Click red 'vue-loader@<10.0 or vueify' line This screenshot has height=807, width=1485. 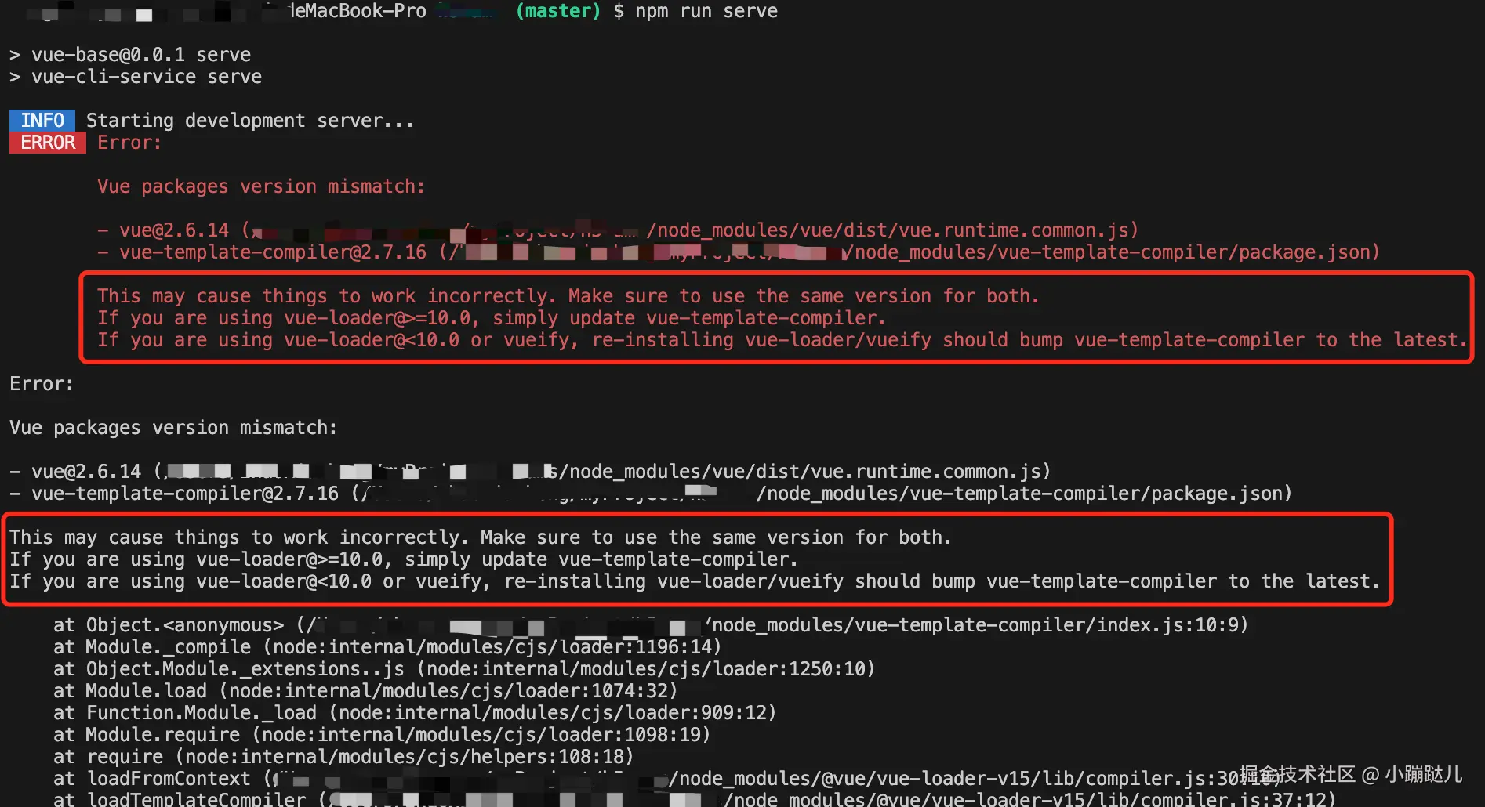[x=782, y=340]
